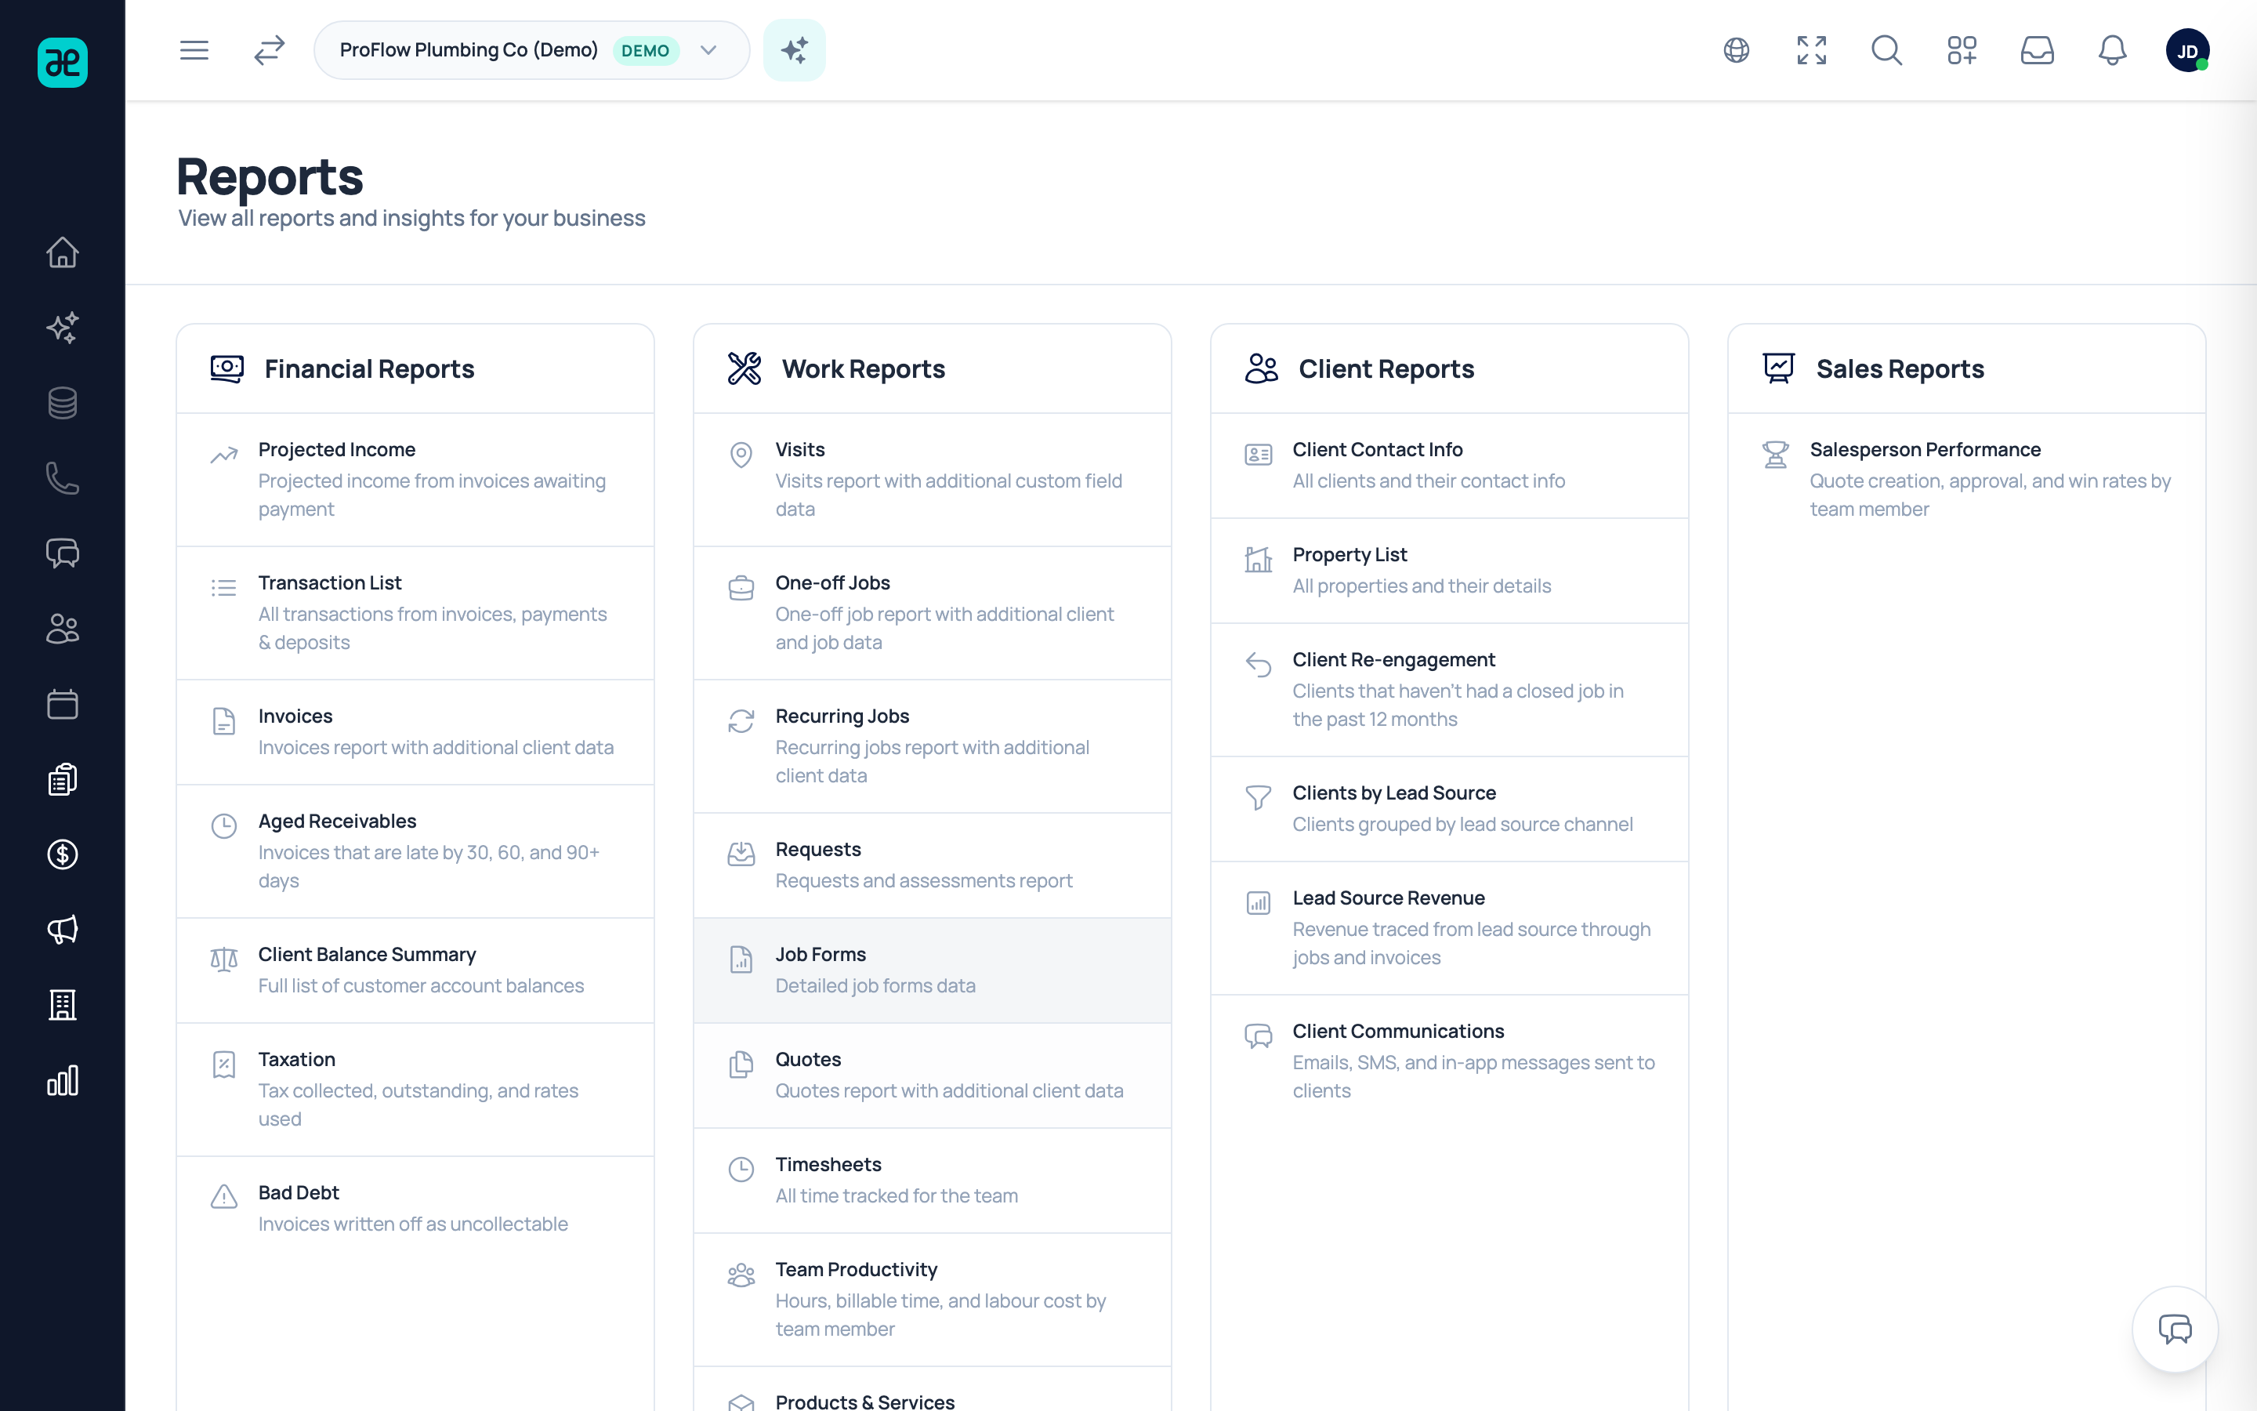Expand the ProFlow Plumbing Co company dropdown
Image resolution: width=2257 pixels, height=1411 pixels.
coord(531,50)
